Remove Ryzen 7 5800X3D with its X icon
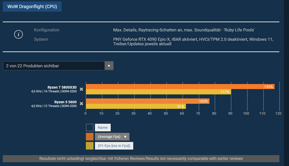The height and width of the screenshot is (166, 289). click(x=82, y=89)
